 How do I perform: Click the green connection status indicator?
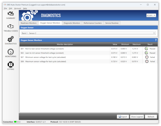pos(15,122)
